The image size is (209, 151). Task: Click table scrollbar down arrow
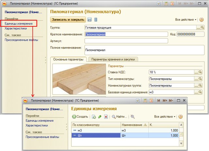point(181,144)
